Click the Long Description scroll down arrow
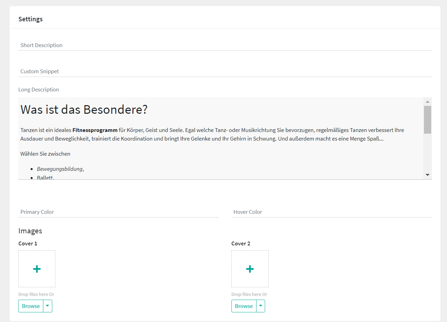The image size is (447, 322). [427, 175]
